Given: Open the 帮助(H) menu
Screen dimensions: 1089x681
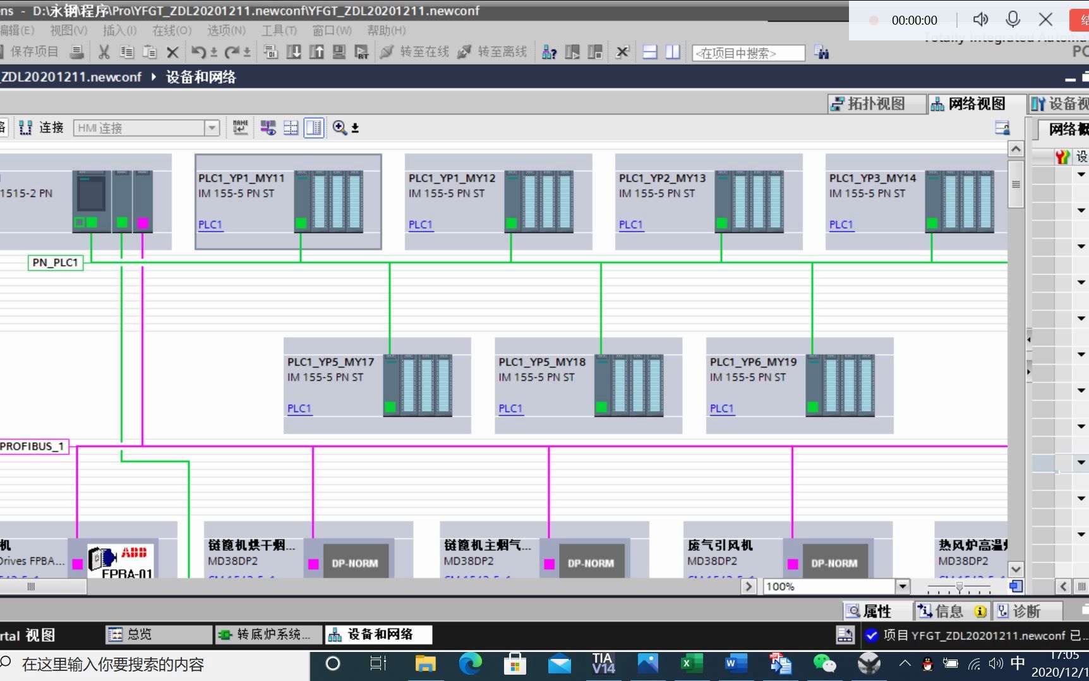Looking at the screenshot, I should pyautogui.click(x=387, y=30).
